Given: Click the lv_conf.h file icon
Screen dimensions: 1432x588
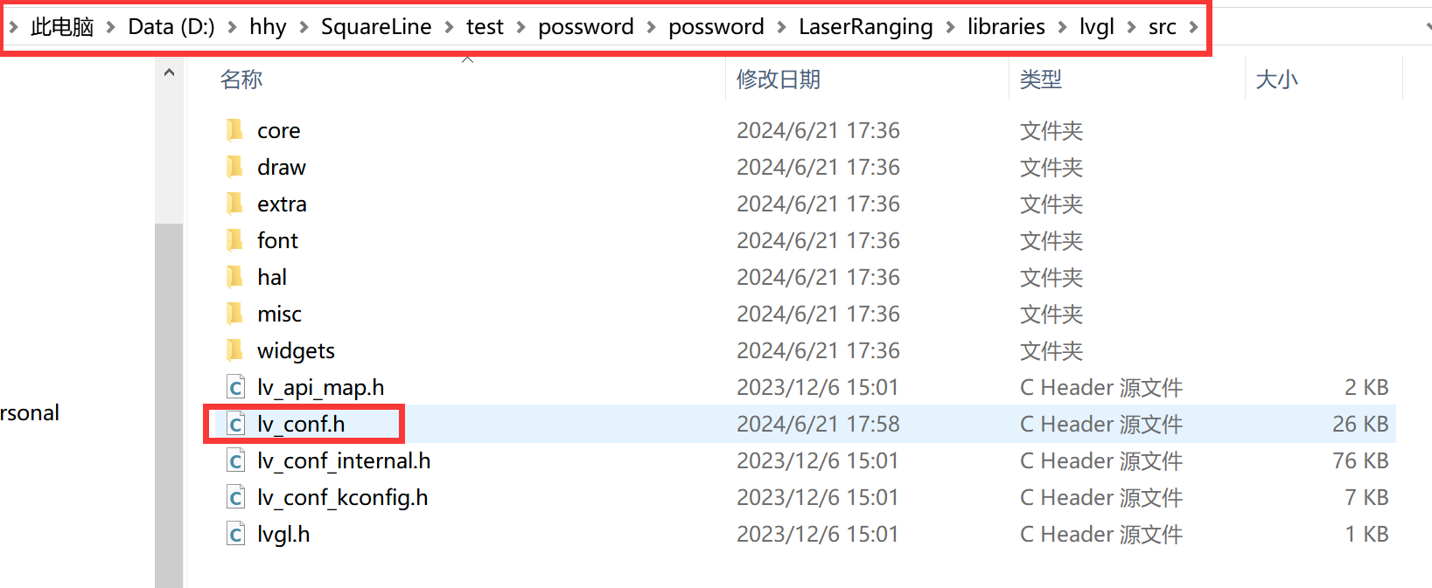Looking at the screenshot, I should (x=235, y=425).
